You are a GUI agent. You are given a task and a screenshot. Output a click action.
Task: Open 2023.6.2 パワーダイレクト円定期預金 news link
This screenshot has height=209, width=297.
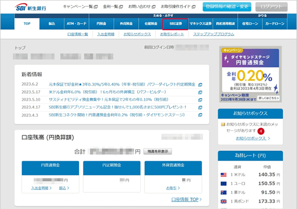click(x=122, y=84)
